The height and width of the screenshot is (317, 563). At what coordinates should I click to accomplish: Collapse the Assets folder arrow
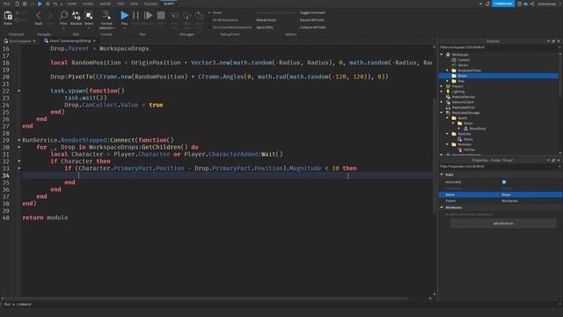[448, 118]
